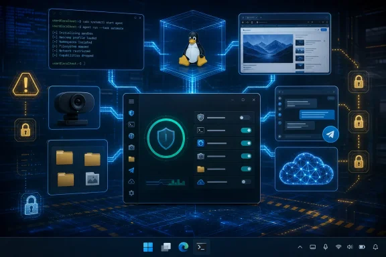This screenshot has height=257, width=386.
Task: Click the Telegram send button in chat
Action: pos(330,134)
